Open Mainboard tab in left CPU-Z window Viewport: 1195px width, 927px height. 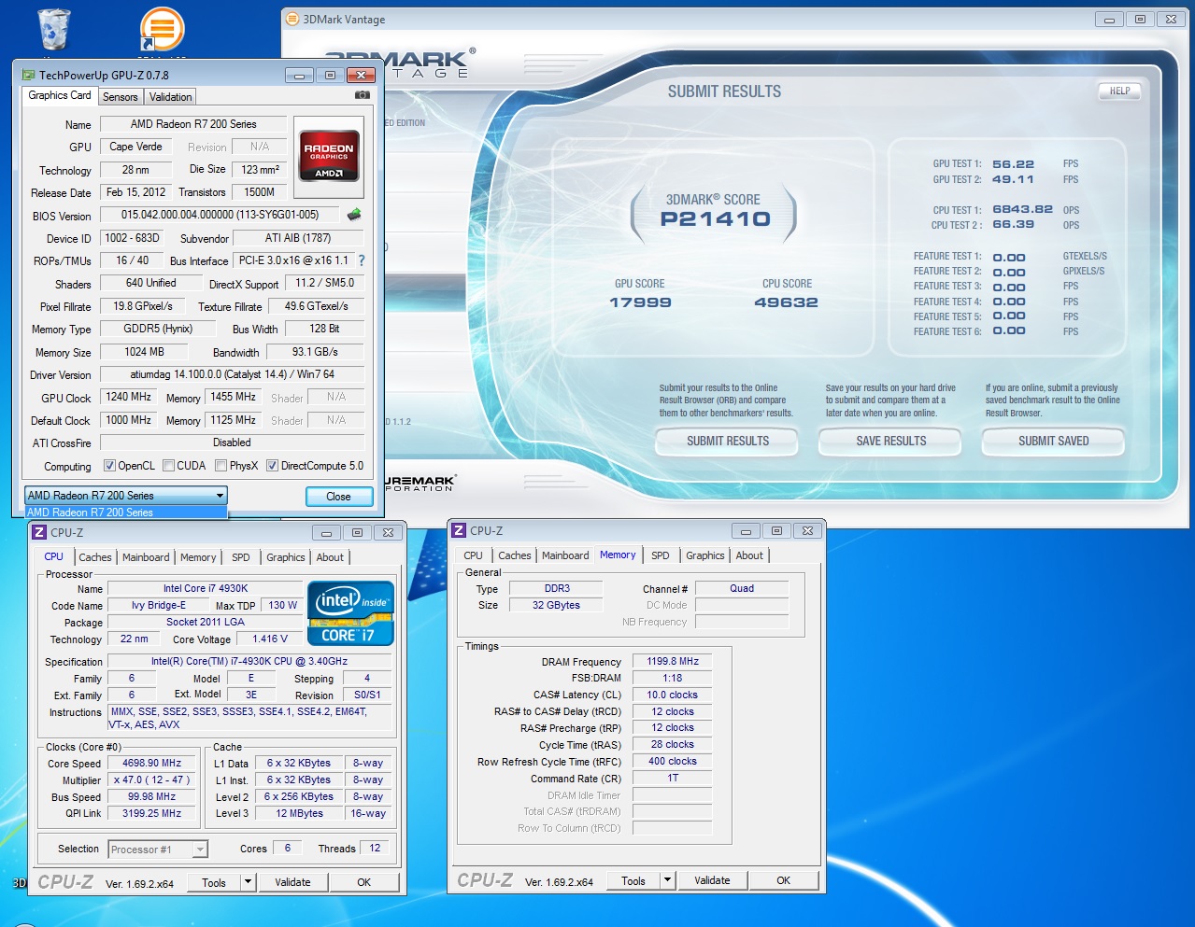pyautogui.click(x=146, y=557)
